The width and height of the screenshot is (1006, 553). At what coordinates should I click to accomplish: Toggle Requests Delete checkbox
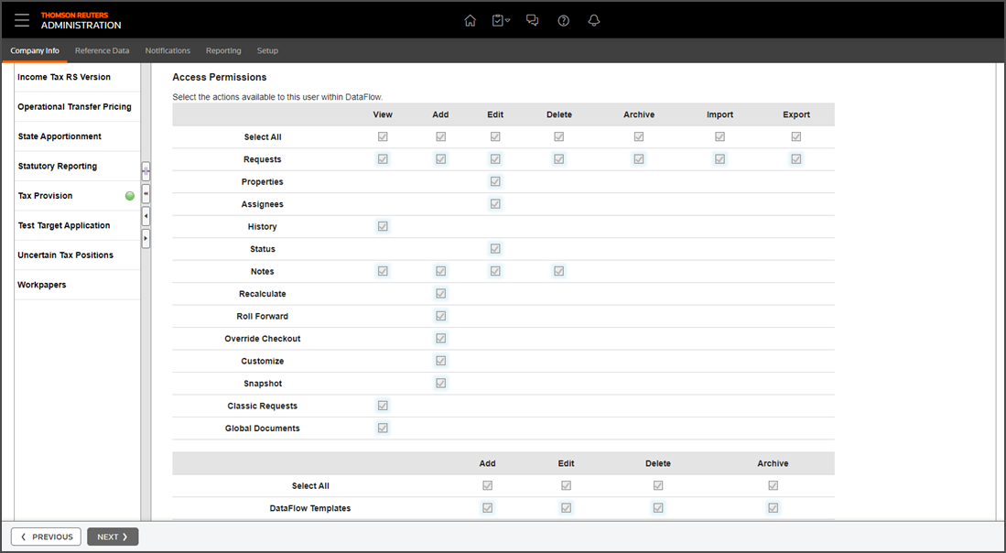tap(559, 159)
